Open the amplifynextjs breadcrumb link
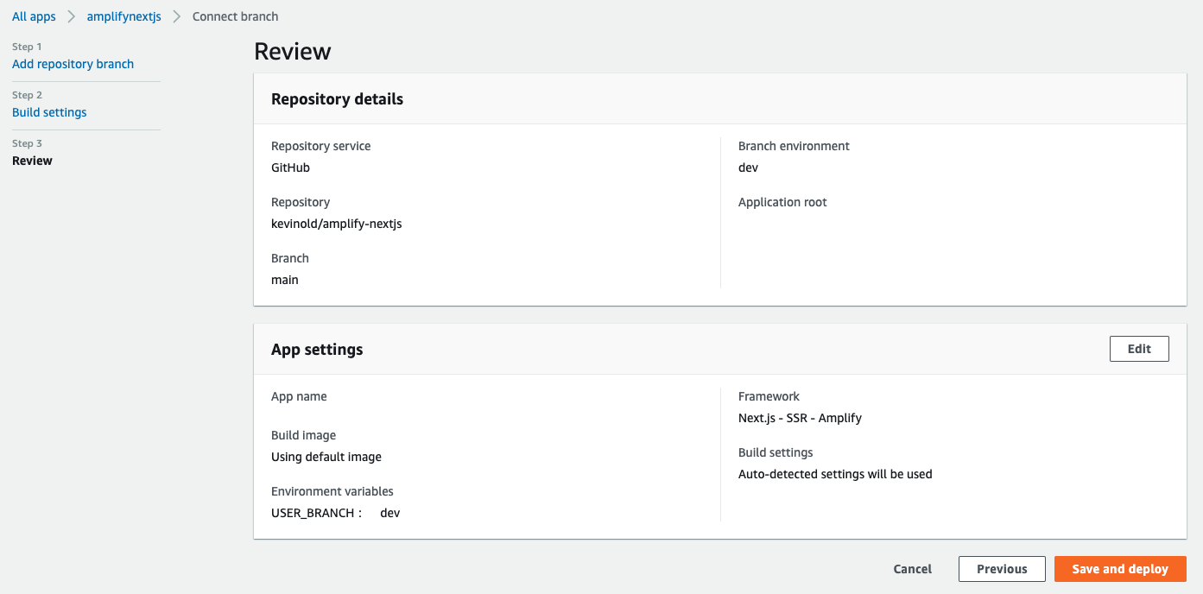Viewport: 1203px width, 594px height. coord(123,16)
